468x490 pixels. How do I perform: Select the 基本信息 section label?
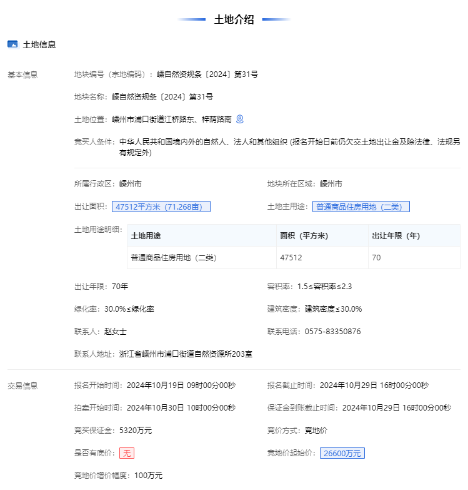[x=22, y=75]
